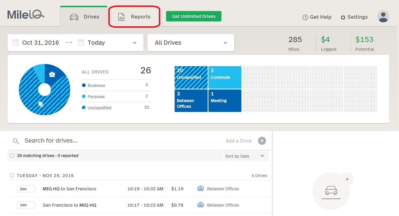The image size is (399, 216).
Task: Expand the date range dropdown arrow
Action: [x=135, y=43]
